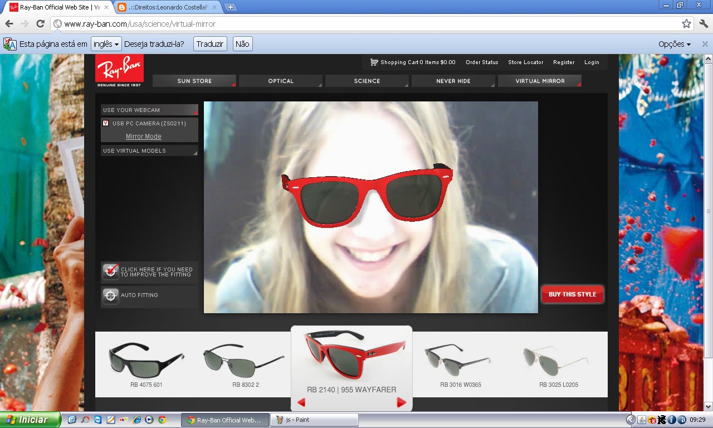Image resolution: width=713 pixels, height=428 pixels.
Task: Launch Chrome from quick launch
Action: point(162,420)
